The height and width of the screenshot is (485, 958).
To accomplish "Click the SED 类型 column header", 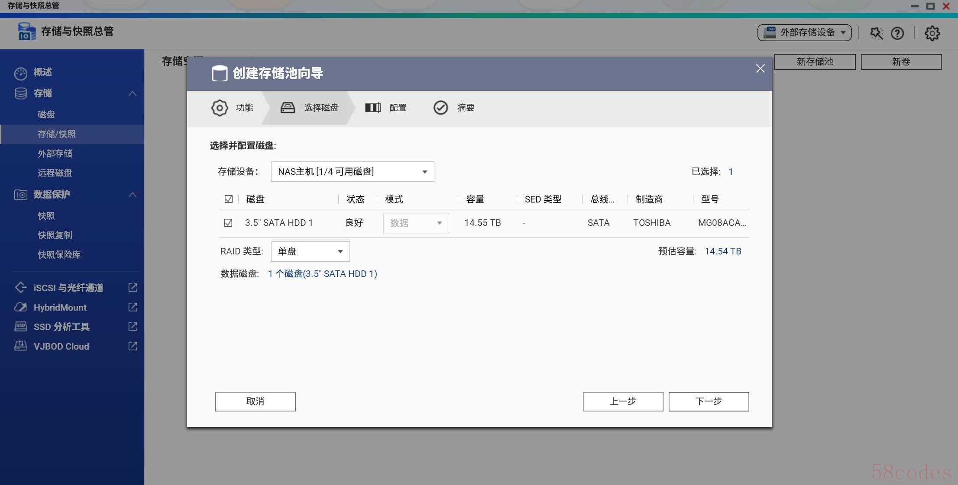I will tap(543, 199).
